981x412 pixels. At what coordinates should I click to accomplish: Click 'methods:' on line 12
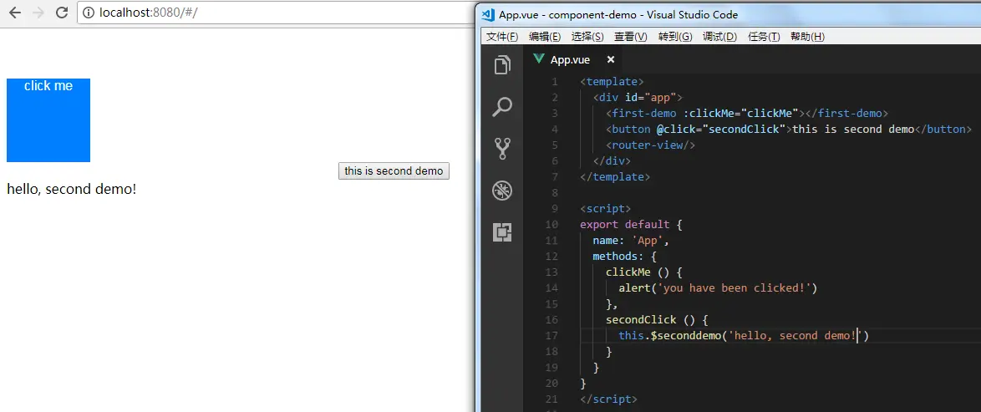pos(618,256)
